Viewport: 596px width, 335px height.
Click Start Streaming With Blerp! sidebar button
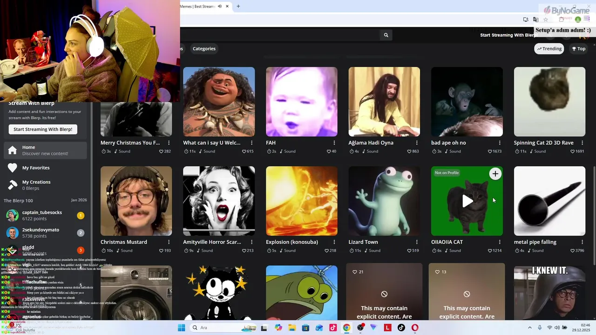tap(43, 129)
